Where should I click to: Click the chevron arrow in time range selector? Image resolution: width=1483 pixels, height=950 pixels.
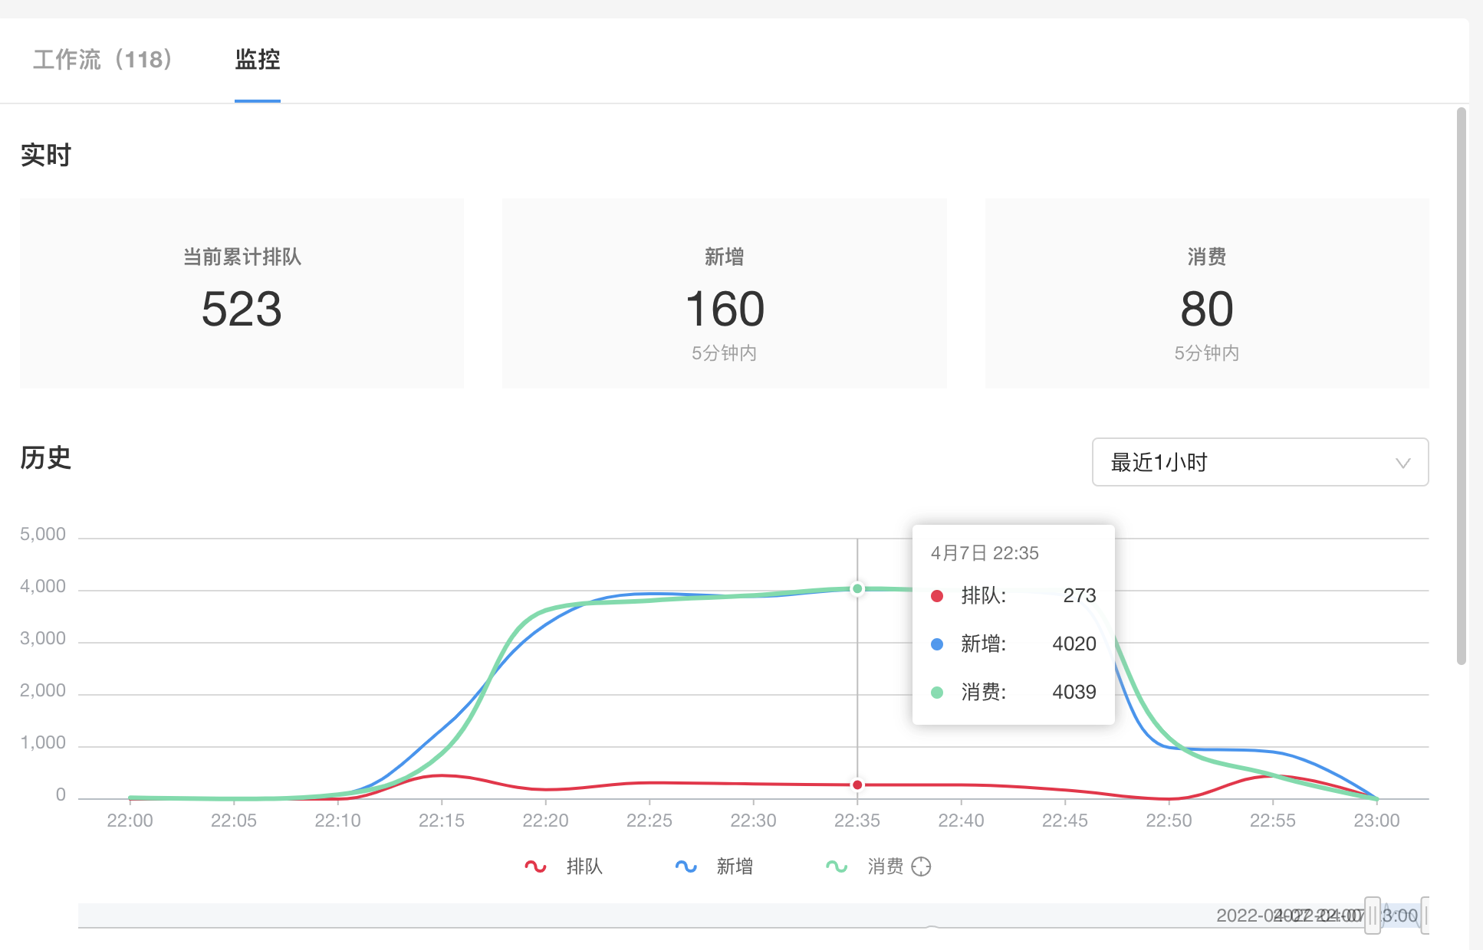1402,463
